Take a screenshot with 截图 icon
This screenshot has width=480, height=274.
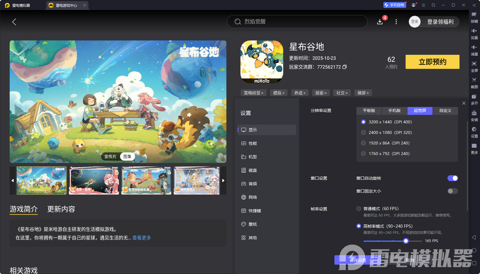tap(474, 83)
